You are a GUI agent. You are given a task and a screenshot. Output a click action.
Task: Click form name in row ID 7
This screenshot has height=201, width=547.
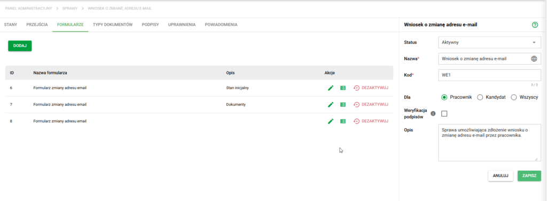60,105
